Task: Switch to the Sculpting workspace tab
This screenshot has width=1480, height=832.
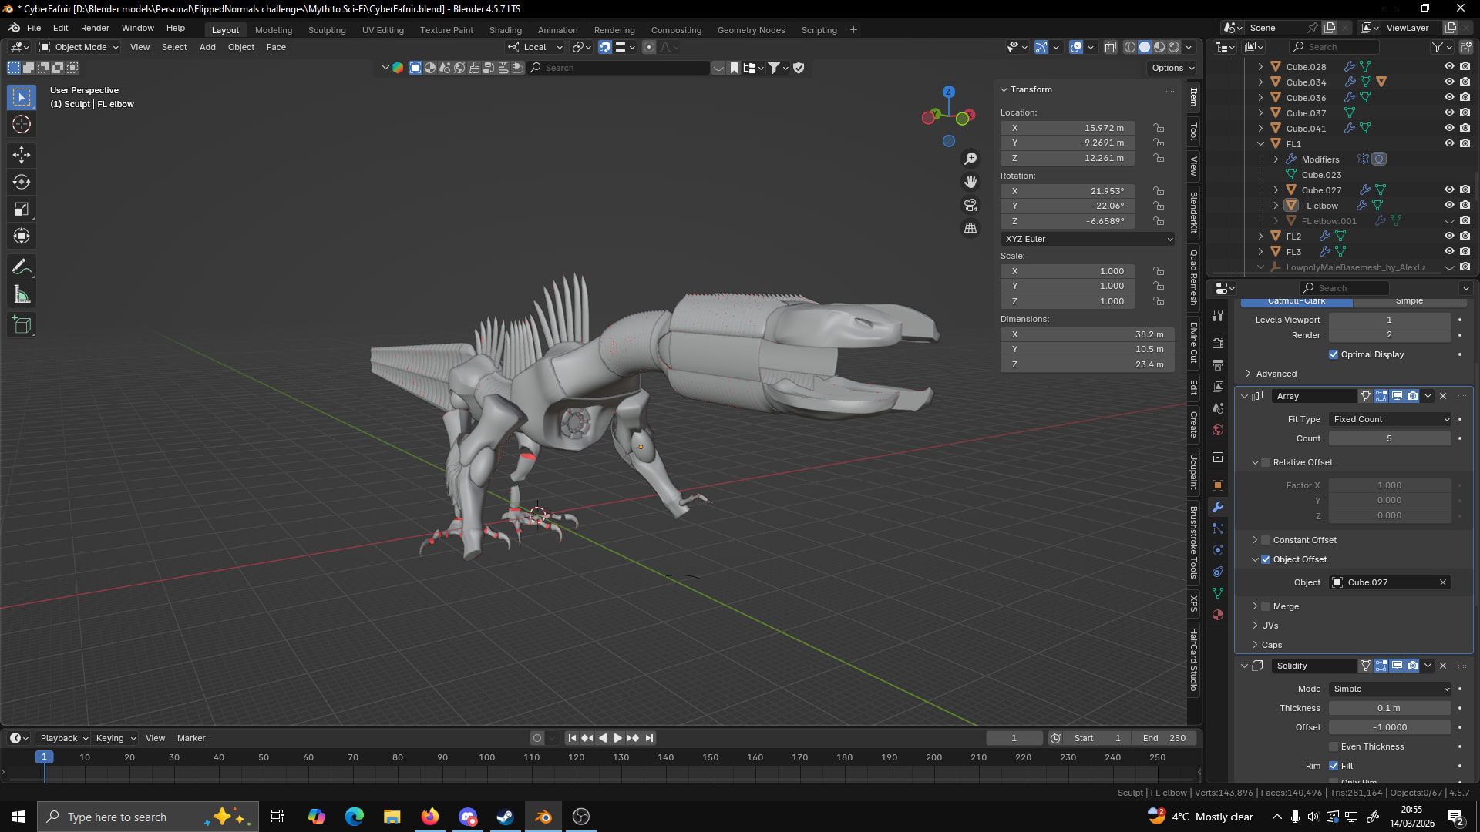Action: pos(327,30)
